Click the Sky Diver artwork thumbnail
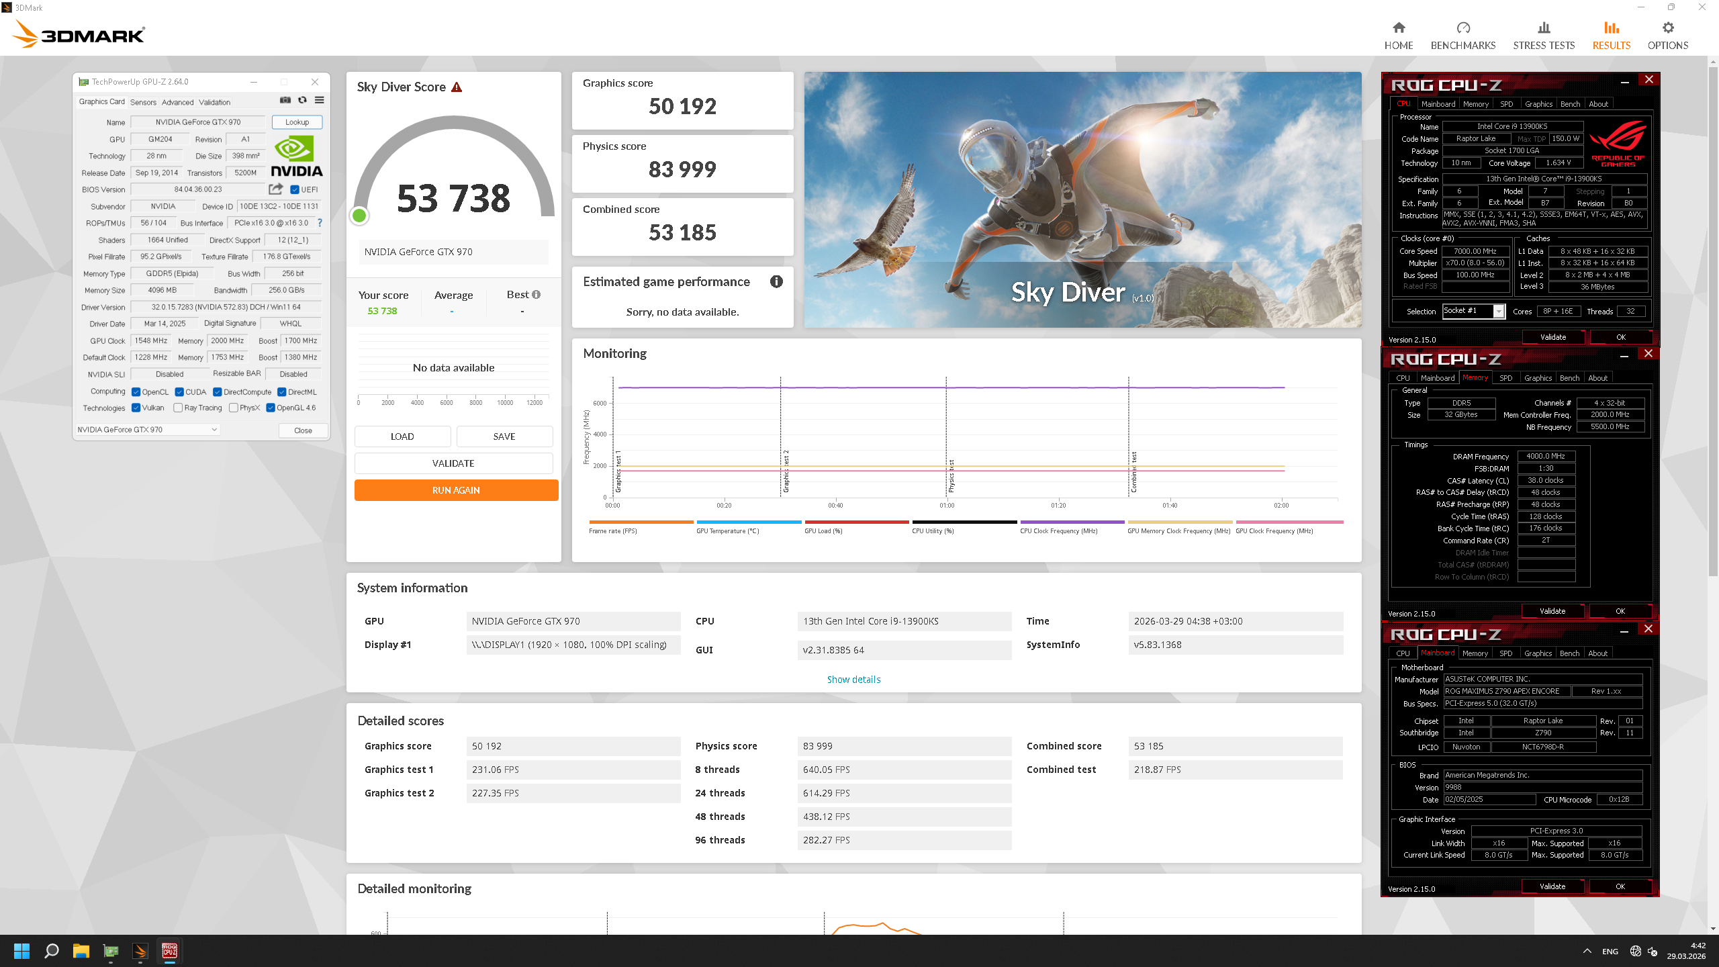Screen dimensions: 1719x967 coord(1082,199)
